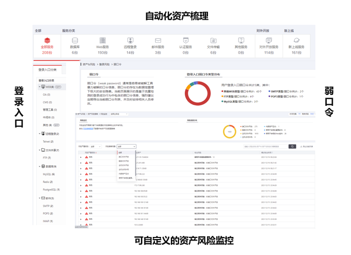351x255 pixels.
Task: Choose 端口对外开放 in the dropdown list
Action: click(x=124, y=156)
